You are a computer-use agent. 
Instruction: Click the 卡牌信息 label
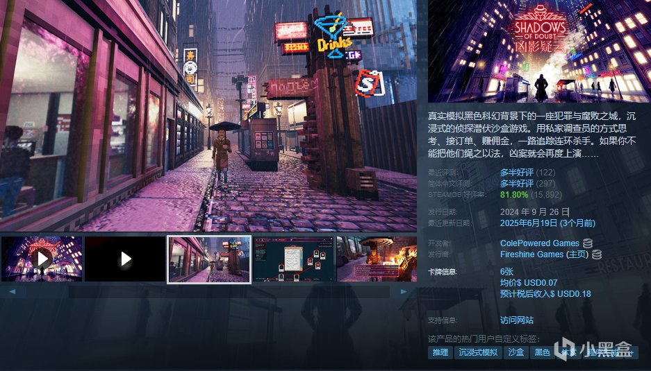pyautogui.click(x=442, y=272)
